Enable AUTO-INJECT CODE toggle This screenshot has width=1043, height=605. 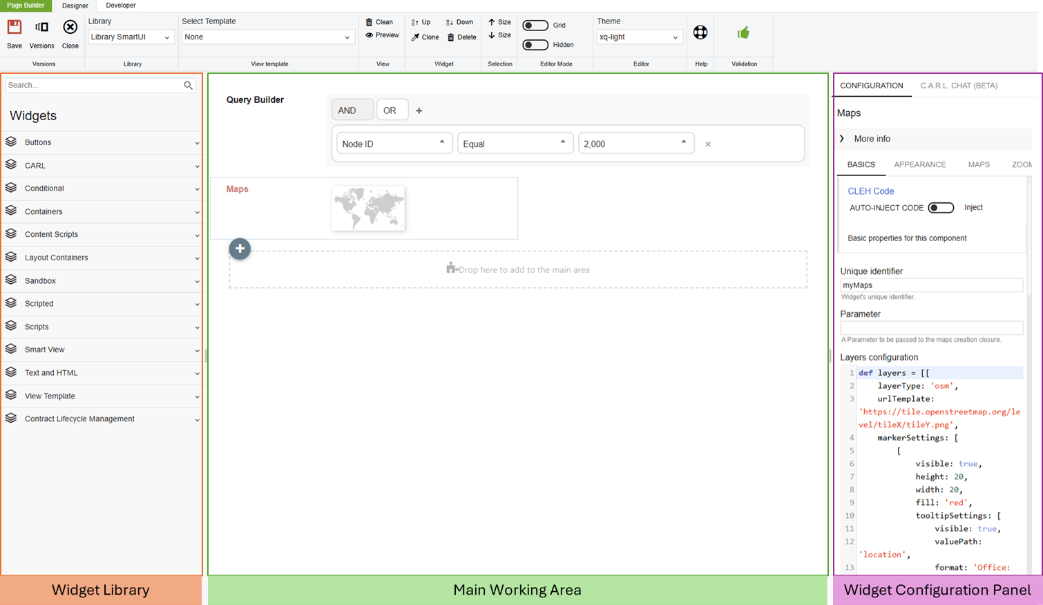(941, 207)
